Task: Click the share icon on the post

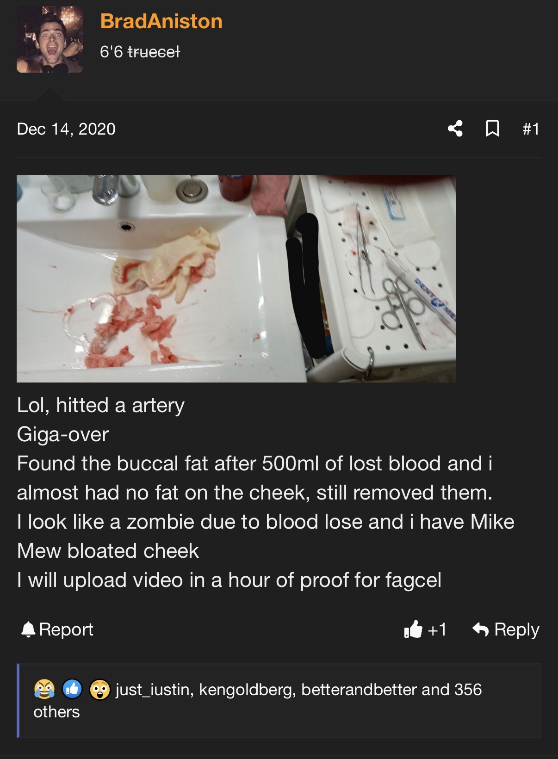Action: (455, 129)
